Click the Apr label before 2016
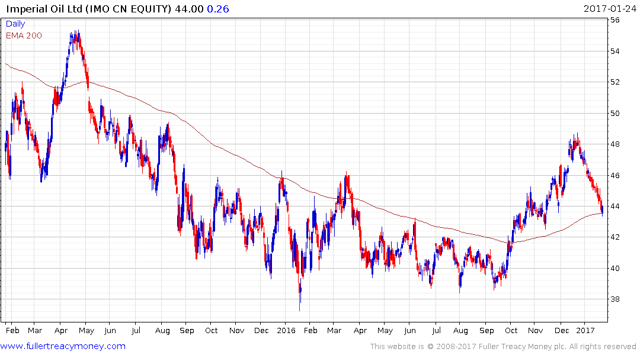Viewport: 637px width, 355px height. [61, 331]
